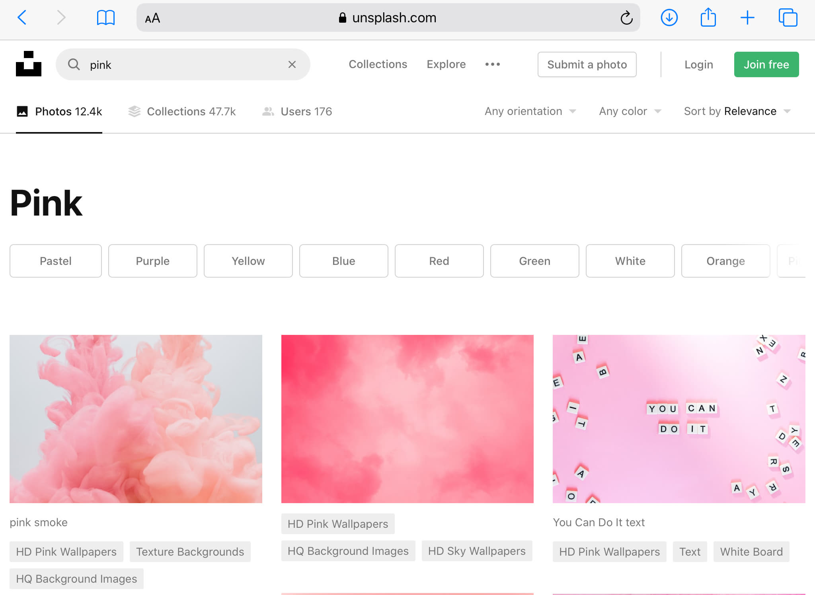
Task: Open Safari bookmarks book icon
Action: pos(106,18)
